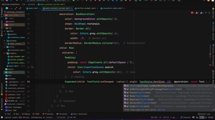
Task: Go to next highlighted error arrow
Action: coord(209,13)
